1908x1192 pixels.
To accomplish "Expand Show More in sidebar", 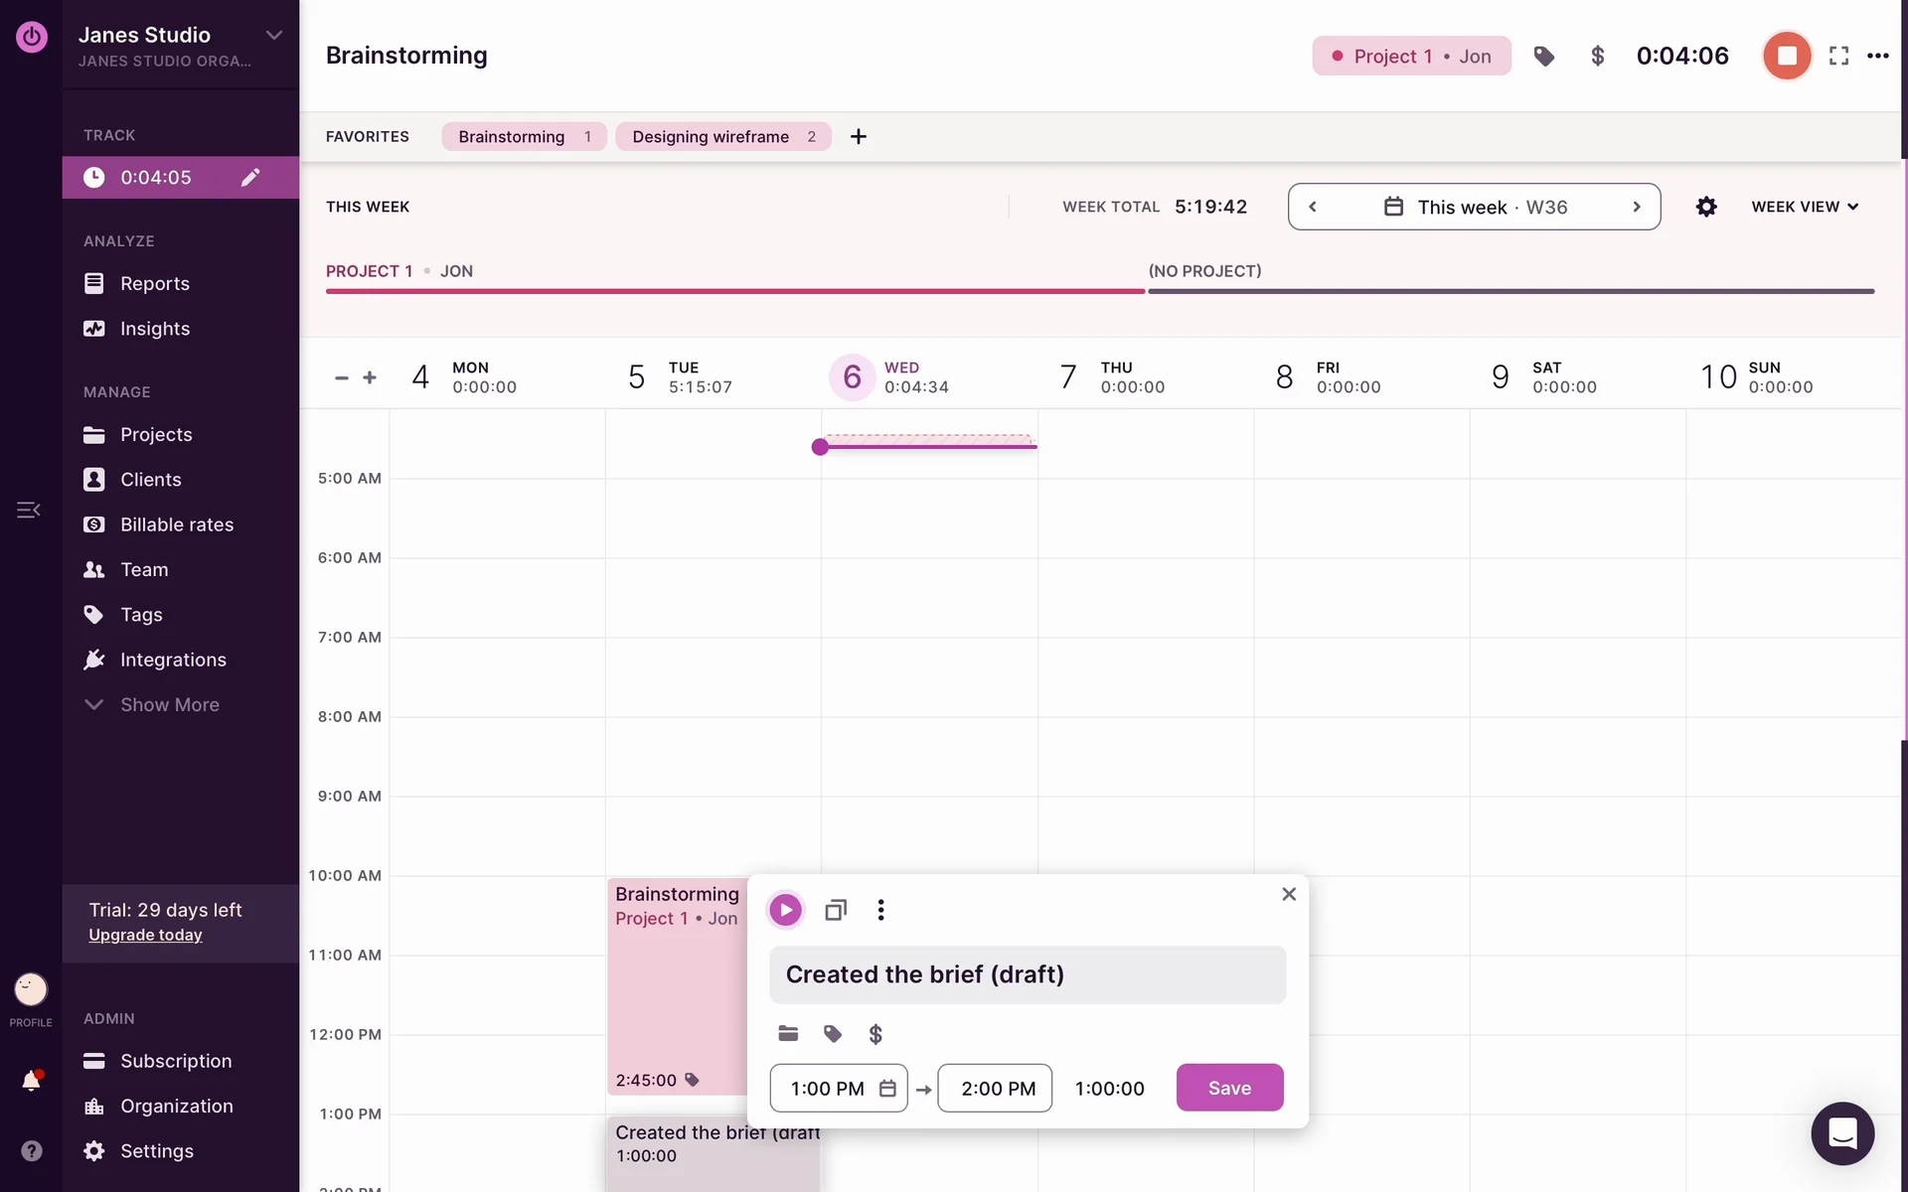I will pos(169,704).
